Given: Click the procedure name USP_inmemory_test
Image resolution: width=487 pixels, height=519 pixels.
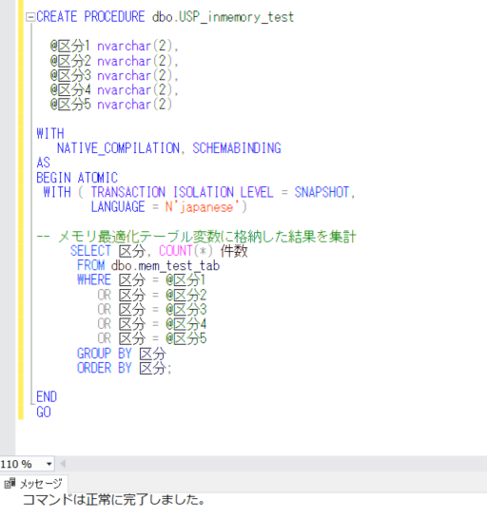Looking at the screenshot, I should click(236, 17).
